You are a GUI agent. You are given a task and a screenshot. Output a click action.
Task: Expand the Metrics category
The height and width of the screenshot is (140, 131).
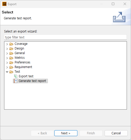click(7, 58)
